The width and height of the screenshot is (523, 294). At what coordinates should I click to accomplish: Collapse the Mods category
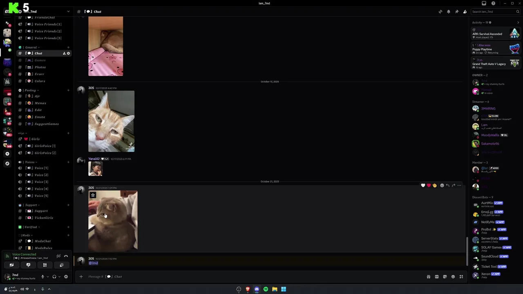pyautogui.click(x=25, y=235)
